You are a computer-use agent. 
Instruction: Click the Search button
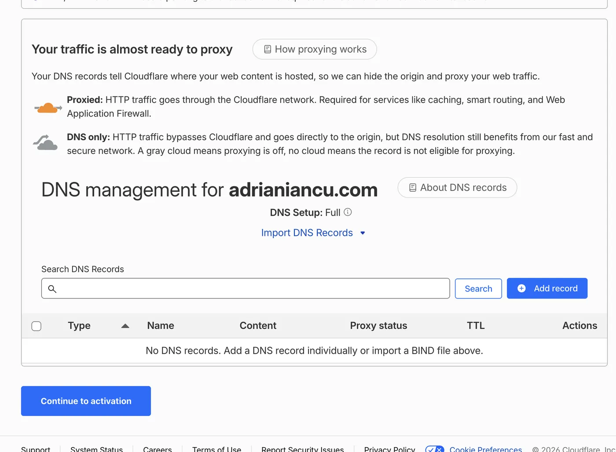[478, 288]
